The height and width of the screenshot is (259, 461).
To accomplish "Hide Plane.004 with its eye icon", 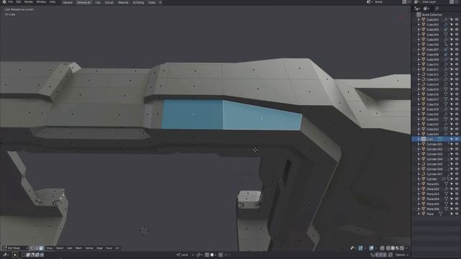I will coord(457,199).
